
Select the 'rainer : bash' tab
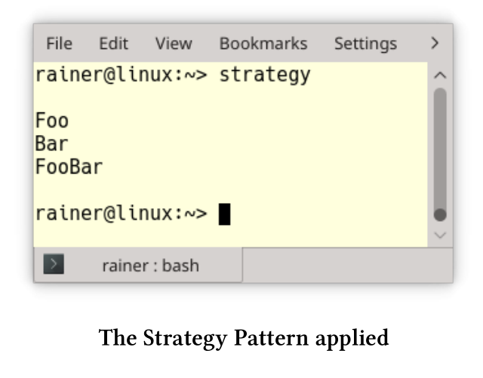tap(138, 265)
